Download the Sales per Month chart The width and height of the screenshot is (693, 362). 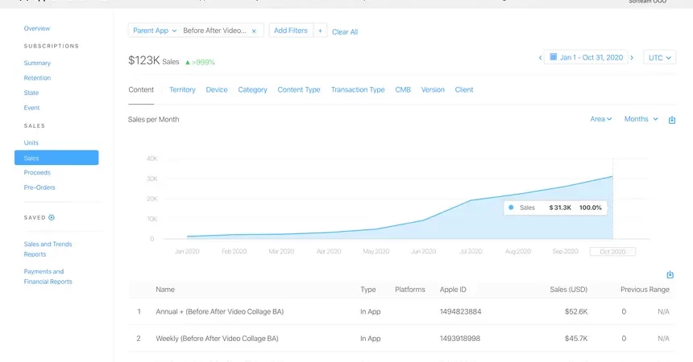tap(672, 120)
